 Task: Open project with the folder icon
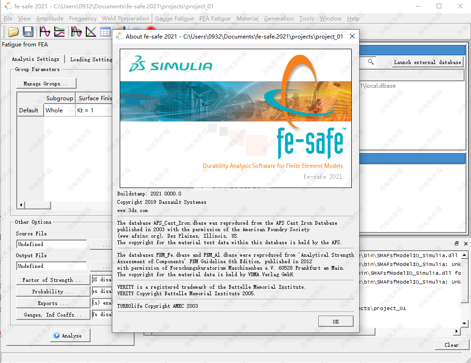tap(13, 32)
